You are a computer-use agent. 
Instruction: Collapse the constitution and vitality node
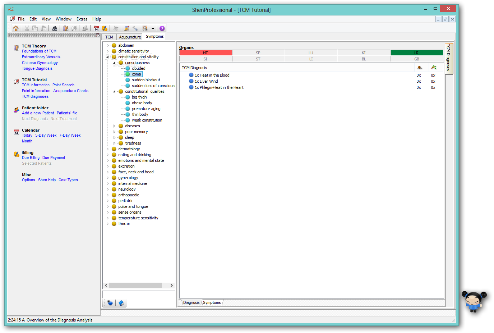click(x=107, y=57)
